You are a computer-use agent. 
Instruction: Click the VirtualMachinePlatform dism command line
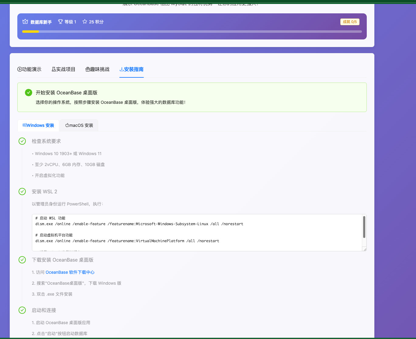coord(127,241)
